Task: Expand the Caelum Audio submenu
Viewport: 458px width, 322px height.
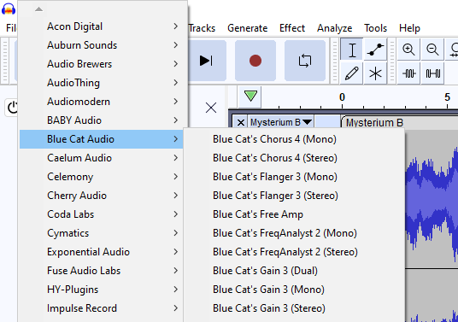Action: coord(102,158)
